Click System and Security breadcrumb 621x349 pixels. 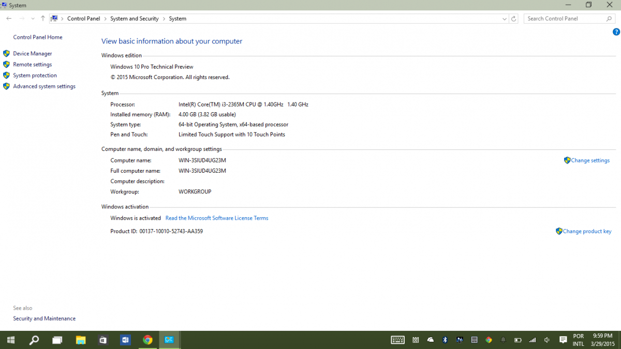tap(135, 19)
